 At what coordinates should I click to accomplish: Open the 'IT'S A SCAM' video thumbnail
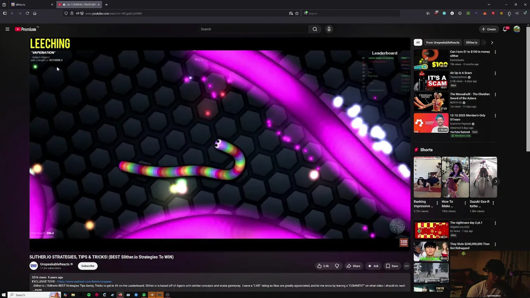pos(431,80)
